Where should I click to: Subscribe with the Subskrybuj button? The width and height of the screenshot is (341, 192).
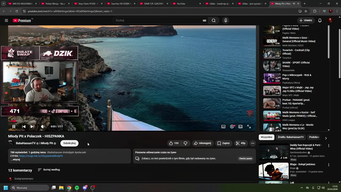click(x=70, y=143)
